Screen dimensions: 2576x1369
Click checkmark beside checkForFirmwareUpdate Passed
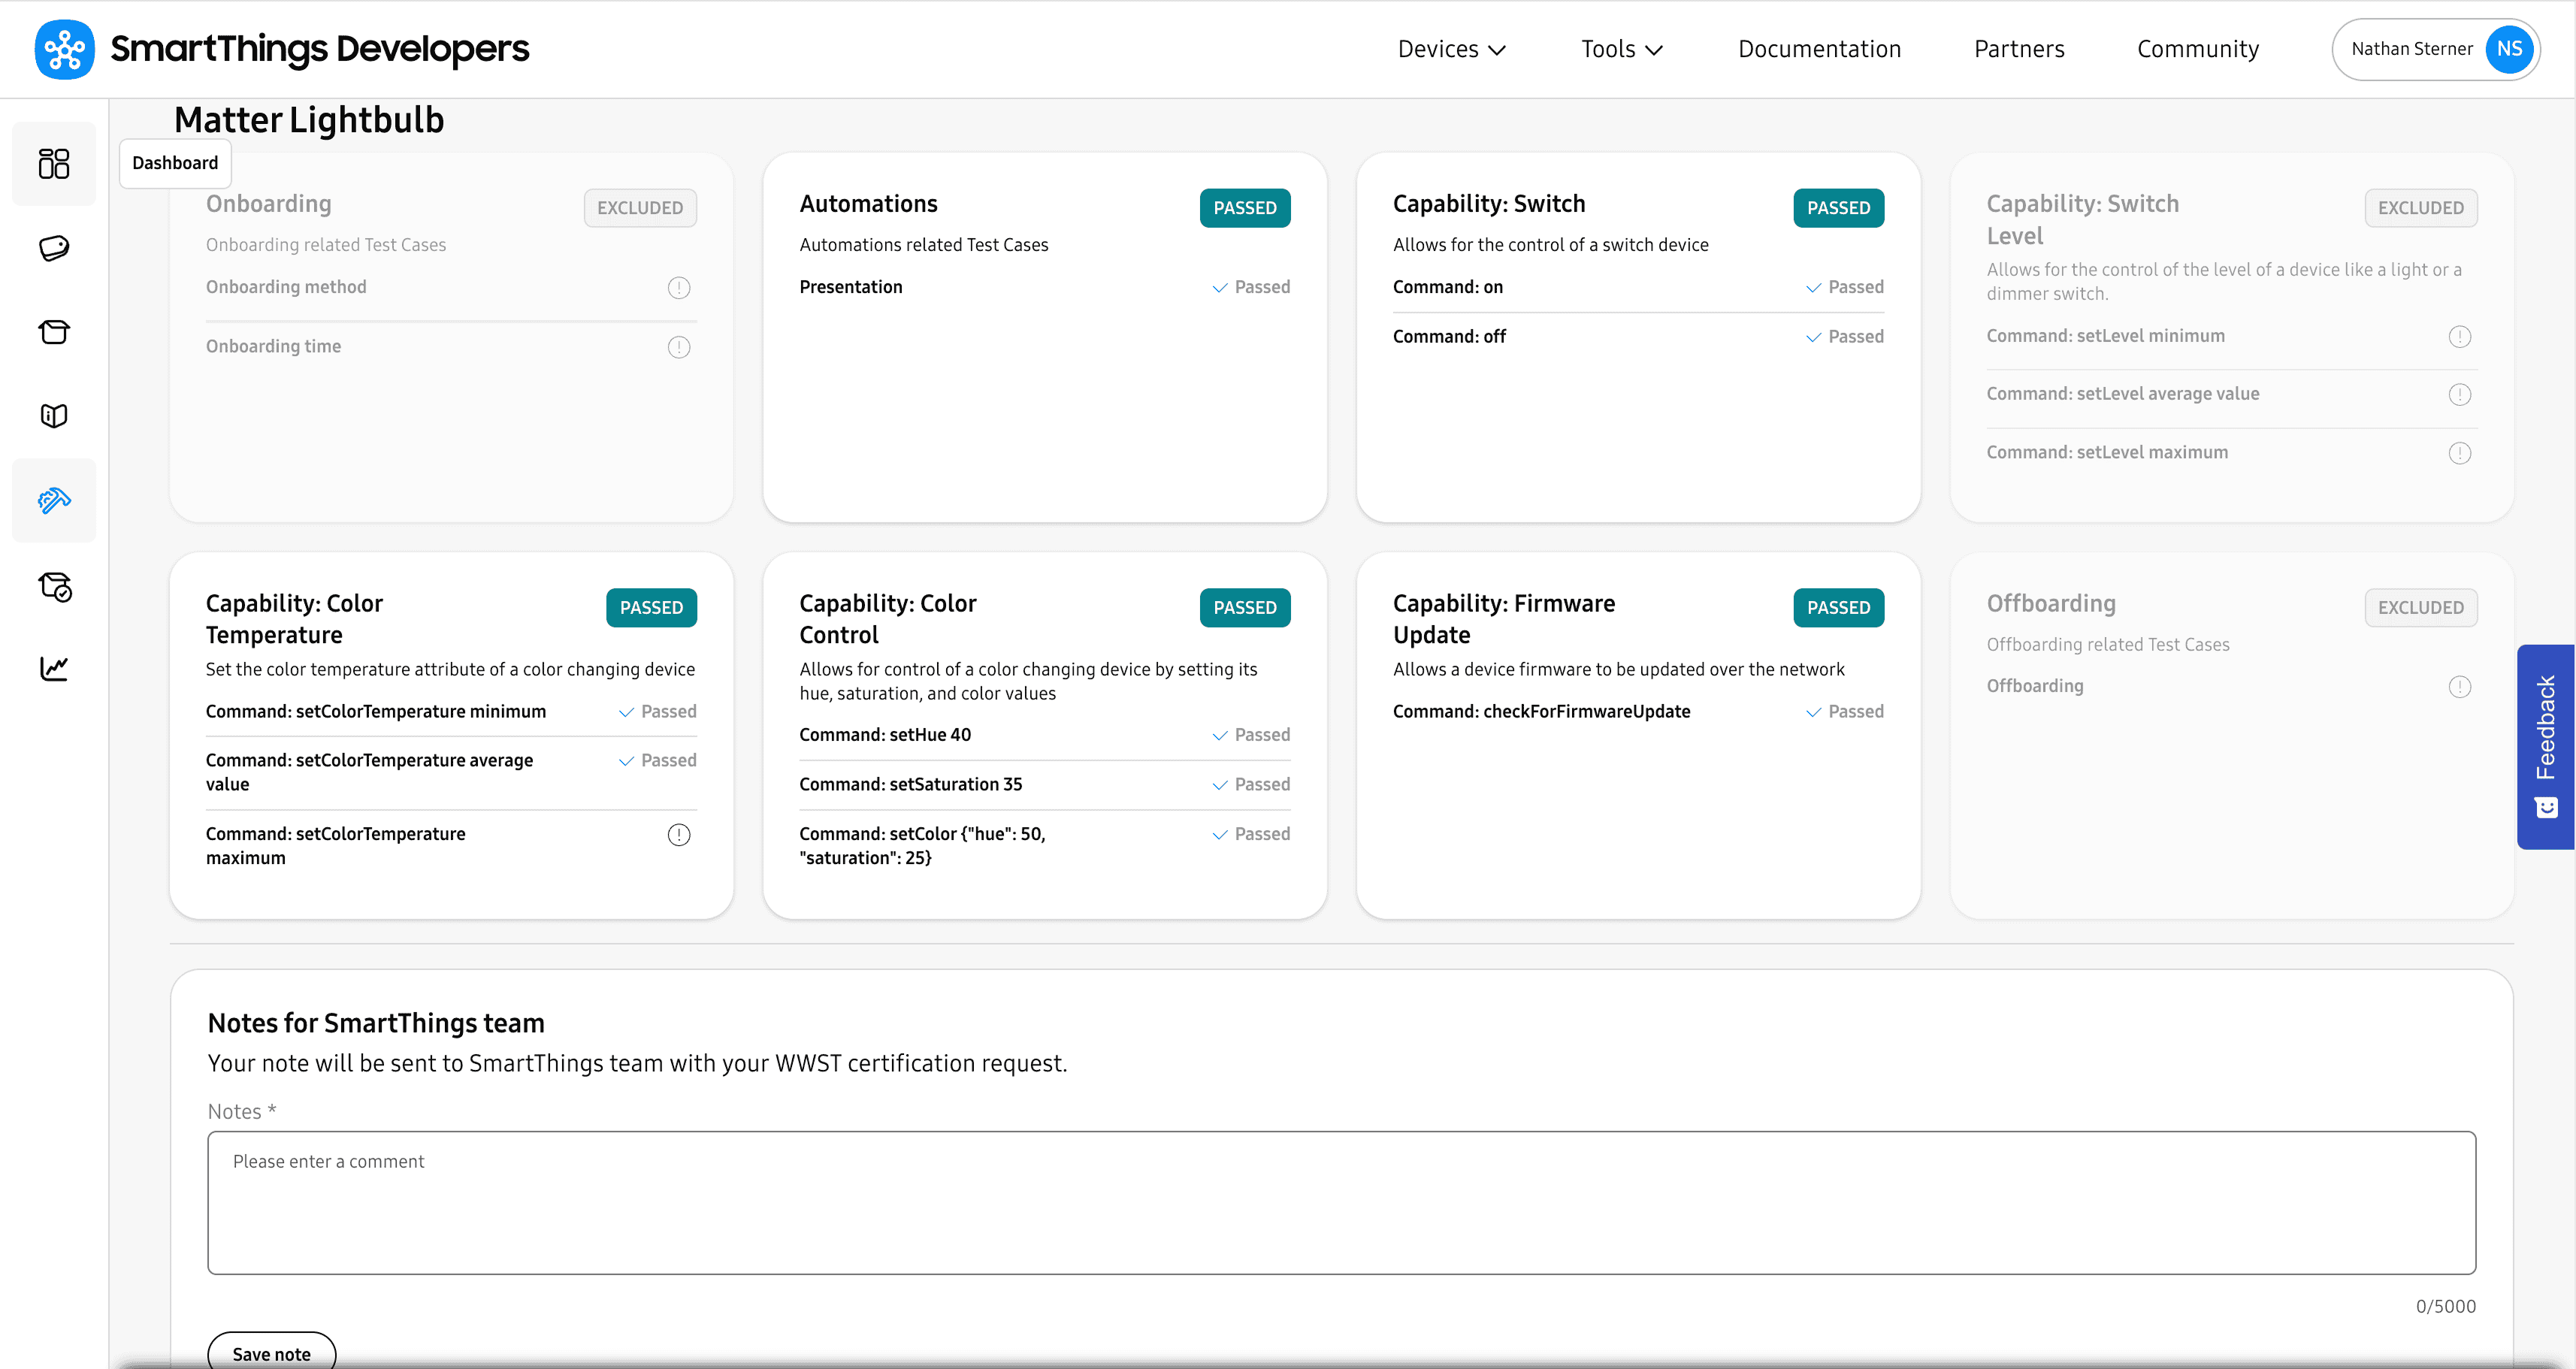pyautogui.click(x=1814, y=713)
